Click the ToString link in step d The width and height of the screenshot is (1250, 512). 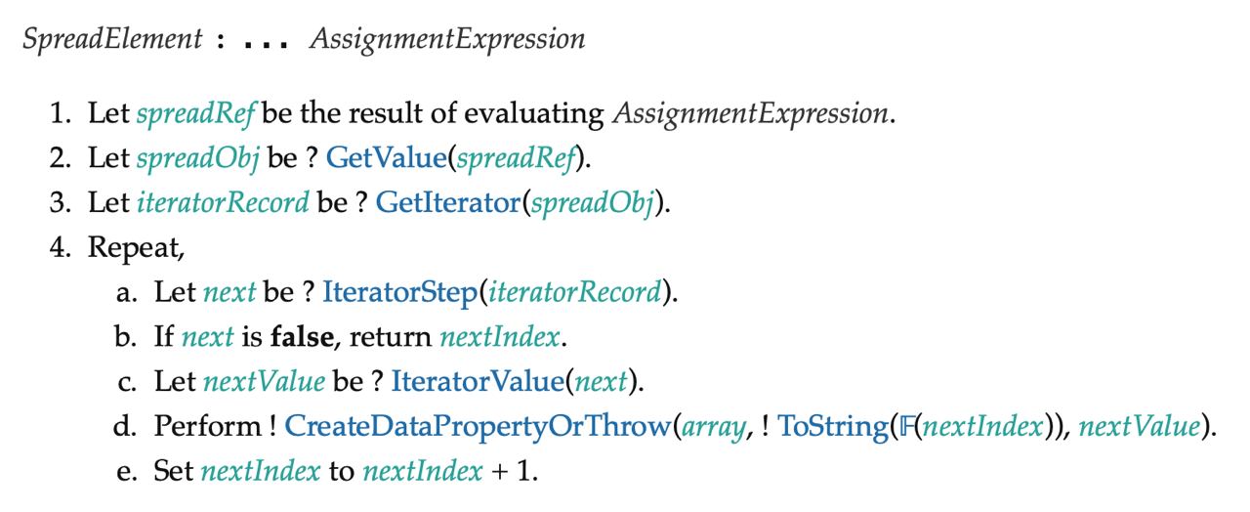point(822,426)
